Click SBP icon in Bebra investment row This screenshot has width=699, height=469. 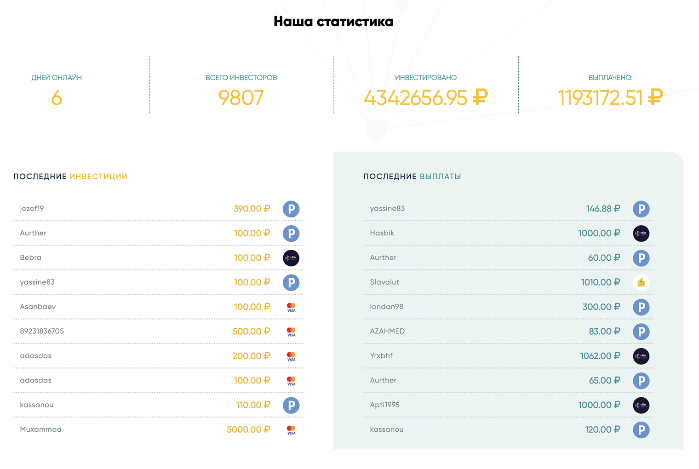(x=291, y=258)
